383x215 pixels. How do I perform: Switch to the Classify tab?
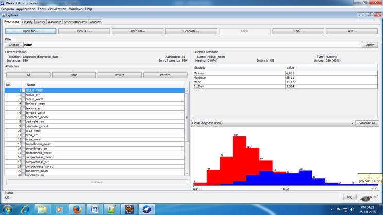pos(27,22)
